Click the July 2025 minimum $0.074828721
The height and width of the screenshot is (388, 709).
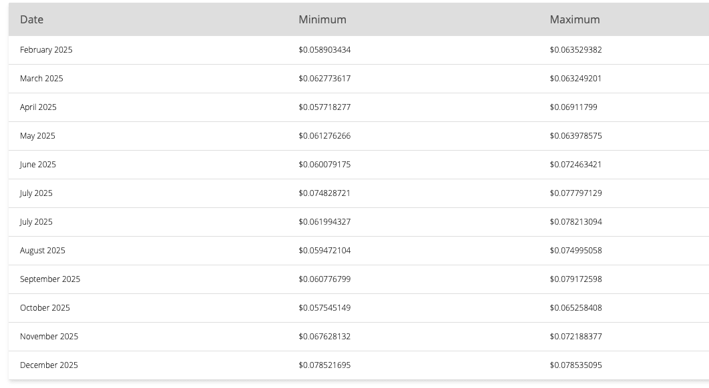tap(324, 193)
